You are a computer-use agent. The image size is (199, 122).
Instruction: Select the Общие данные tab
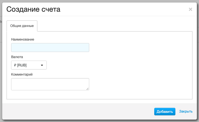coord(22,26)
